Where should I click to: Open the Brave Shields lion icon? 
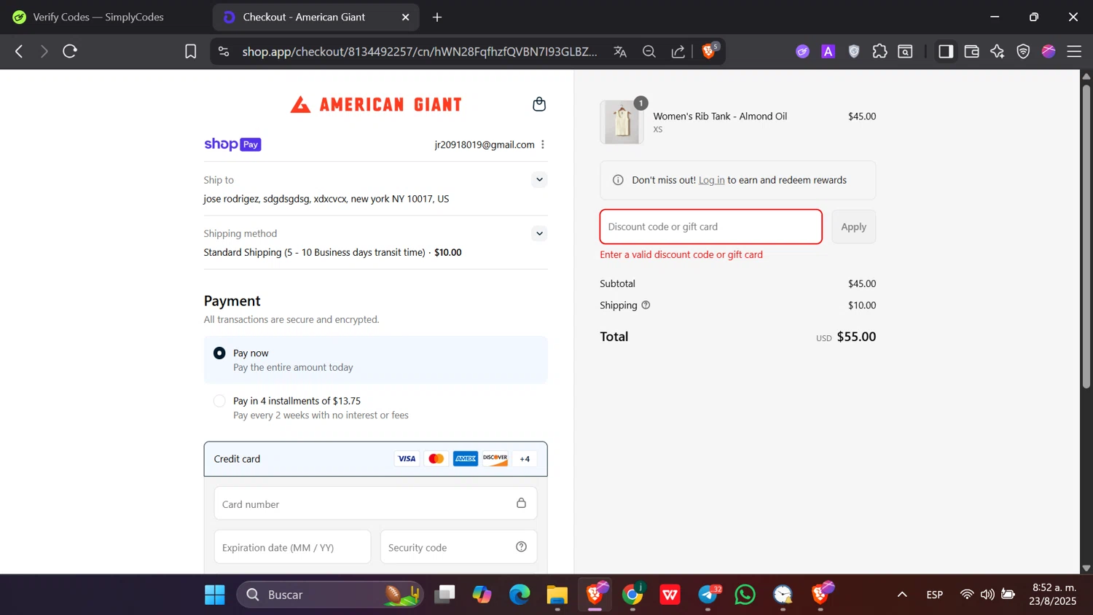[708, 51]
